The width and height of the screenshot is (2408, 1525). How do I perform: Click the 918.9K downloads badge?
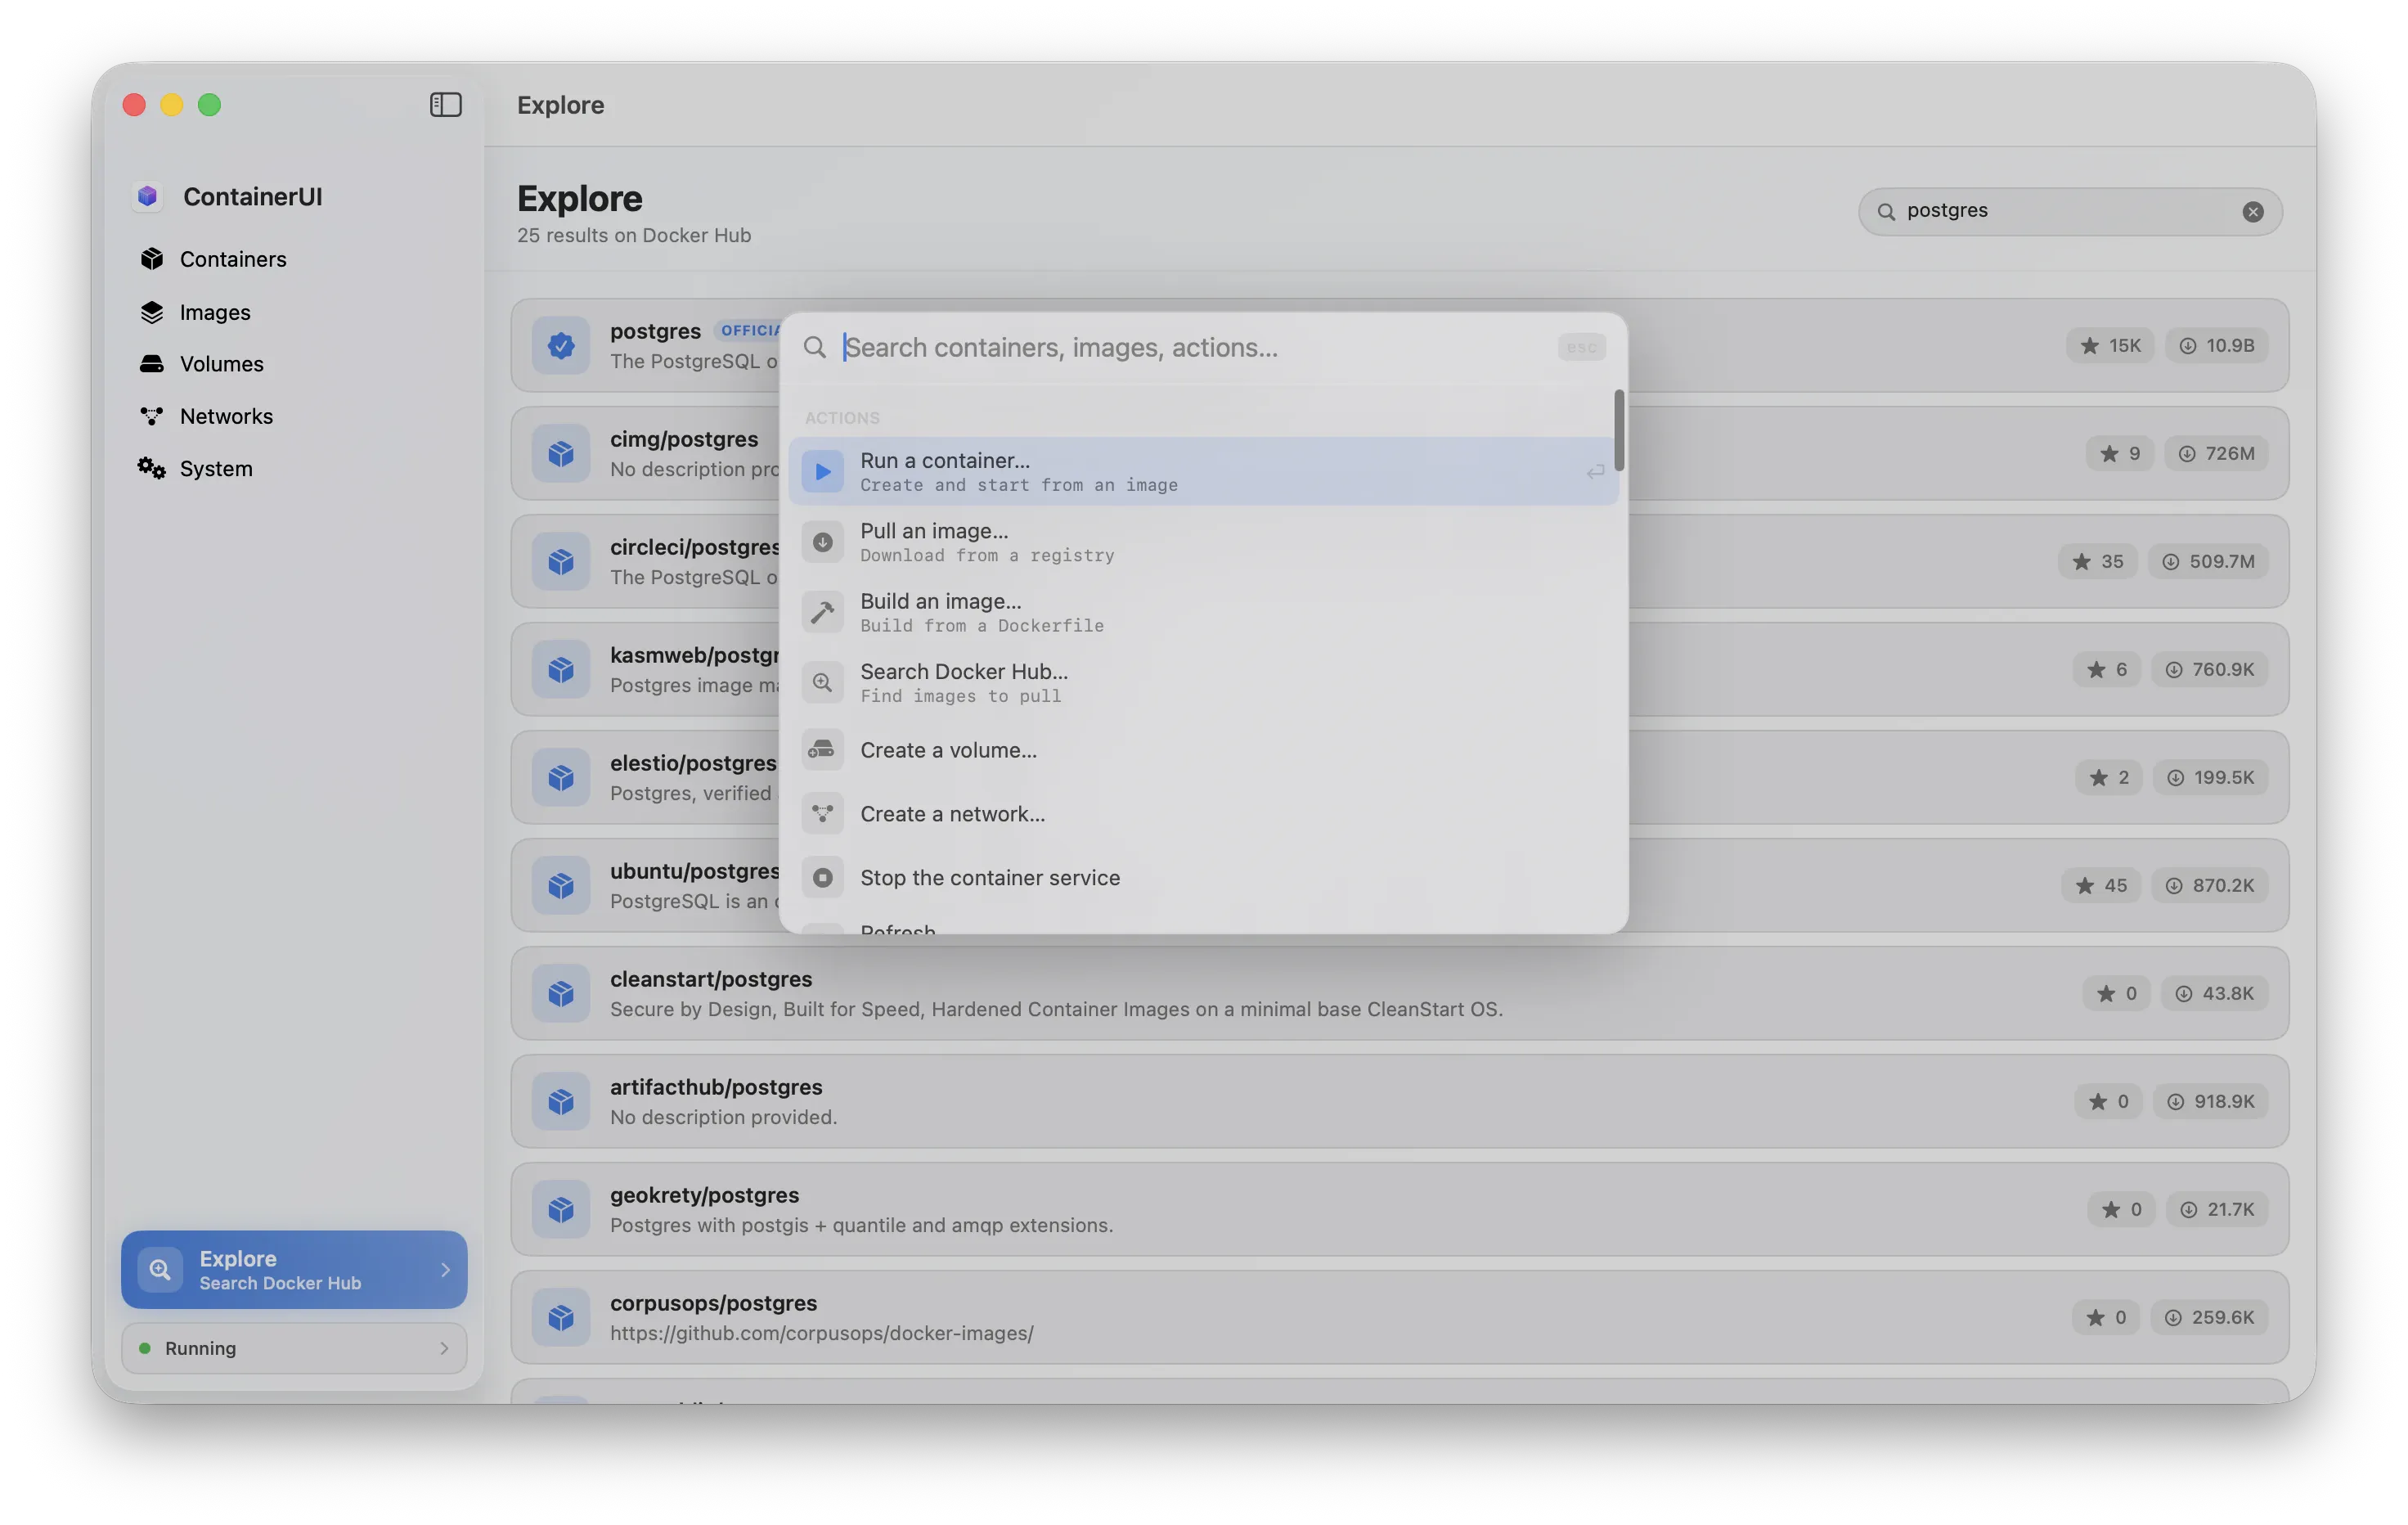pos(2210,1101)
